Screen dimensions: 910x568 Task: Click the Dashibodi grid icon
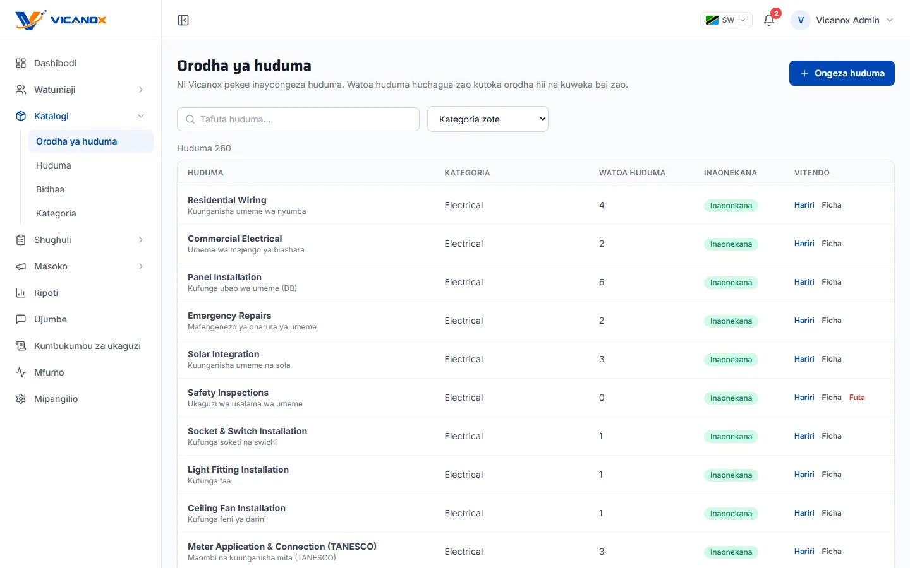coord(21,63)
